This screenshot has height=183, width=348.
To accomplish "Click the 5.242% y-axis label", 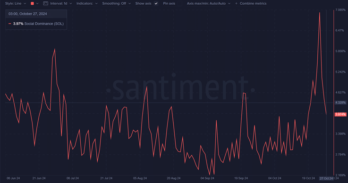I will (x=340, y=72).
